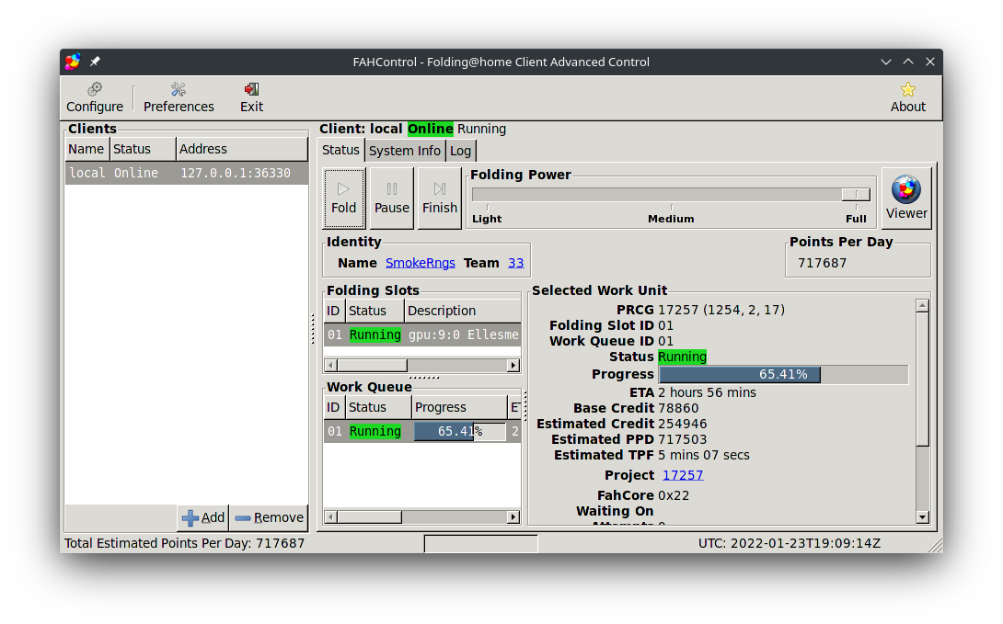Toggle the pin window icon
Image resolution: width=1003 pixels, height=624 pixels.
click(x=95, y=62)
